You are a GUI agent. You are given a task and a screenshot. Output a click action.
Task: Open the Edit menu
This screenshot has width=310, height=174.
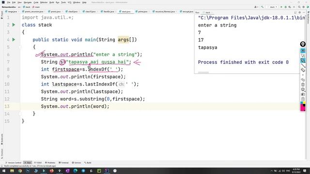tap(14, 2)
